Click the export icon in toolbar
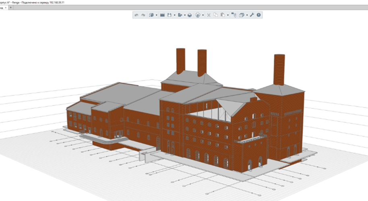 [180, 15]
